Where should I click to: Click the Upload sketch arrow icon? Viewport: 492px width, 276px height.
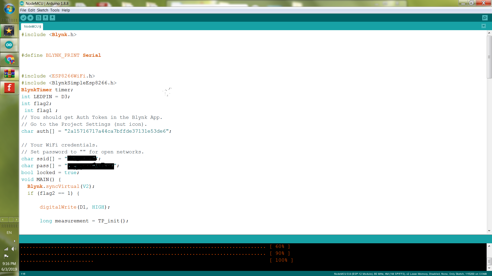coord(30,18)
